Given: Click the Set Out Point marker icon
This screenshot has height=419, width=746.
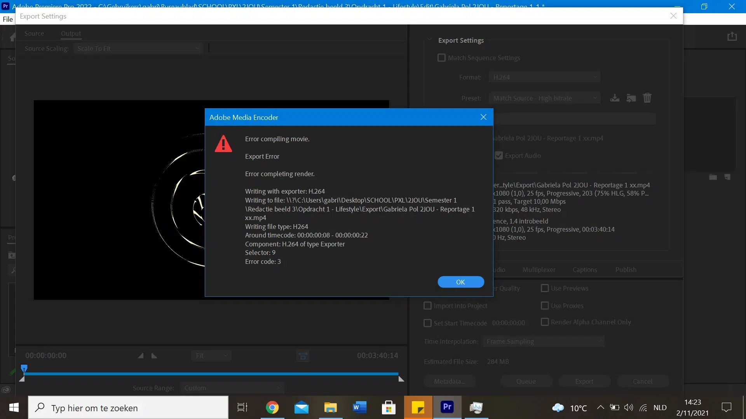Looking at the screenshot, I should coord(154,356).
